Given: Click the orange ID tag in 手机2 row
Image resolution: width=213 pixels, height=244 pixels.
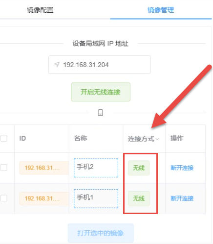Looking at the screenshot, I should (44, 168).
